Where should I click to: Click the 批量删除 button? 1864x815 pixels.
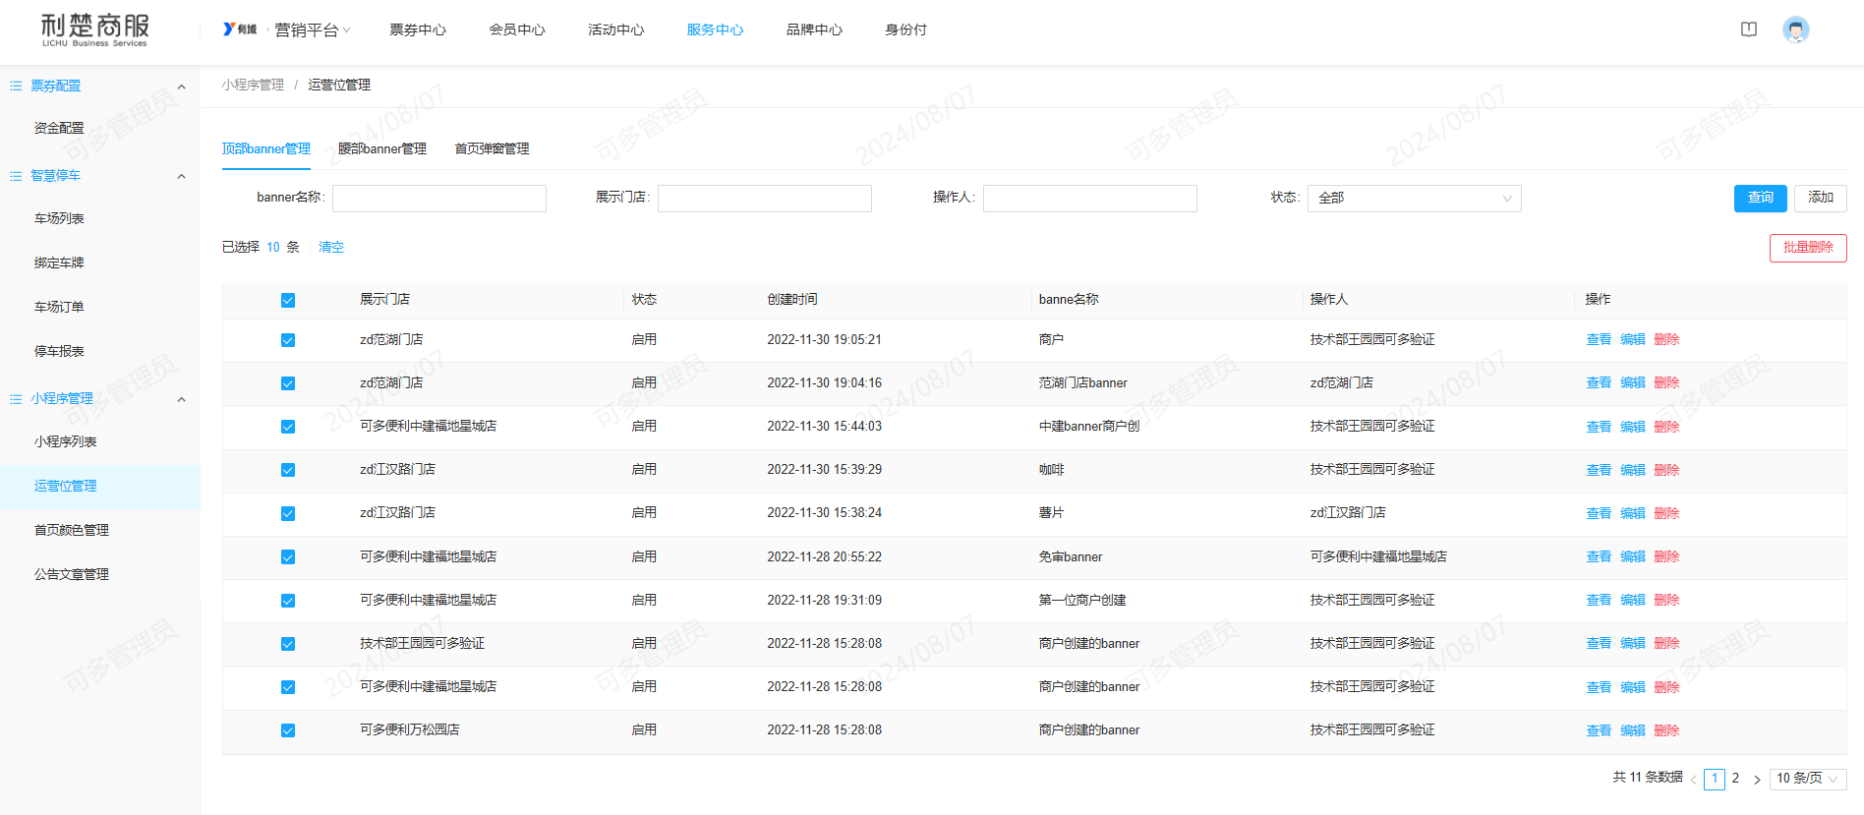point(1808,248)
